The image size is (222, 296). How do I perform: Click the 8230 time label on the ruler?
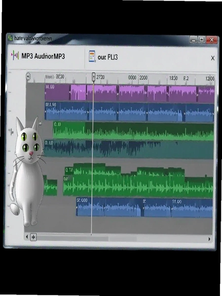tap(60, 76)
